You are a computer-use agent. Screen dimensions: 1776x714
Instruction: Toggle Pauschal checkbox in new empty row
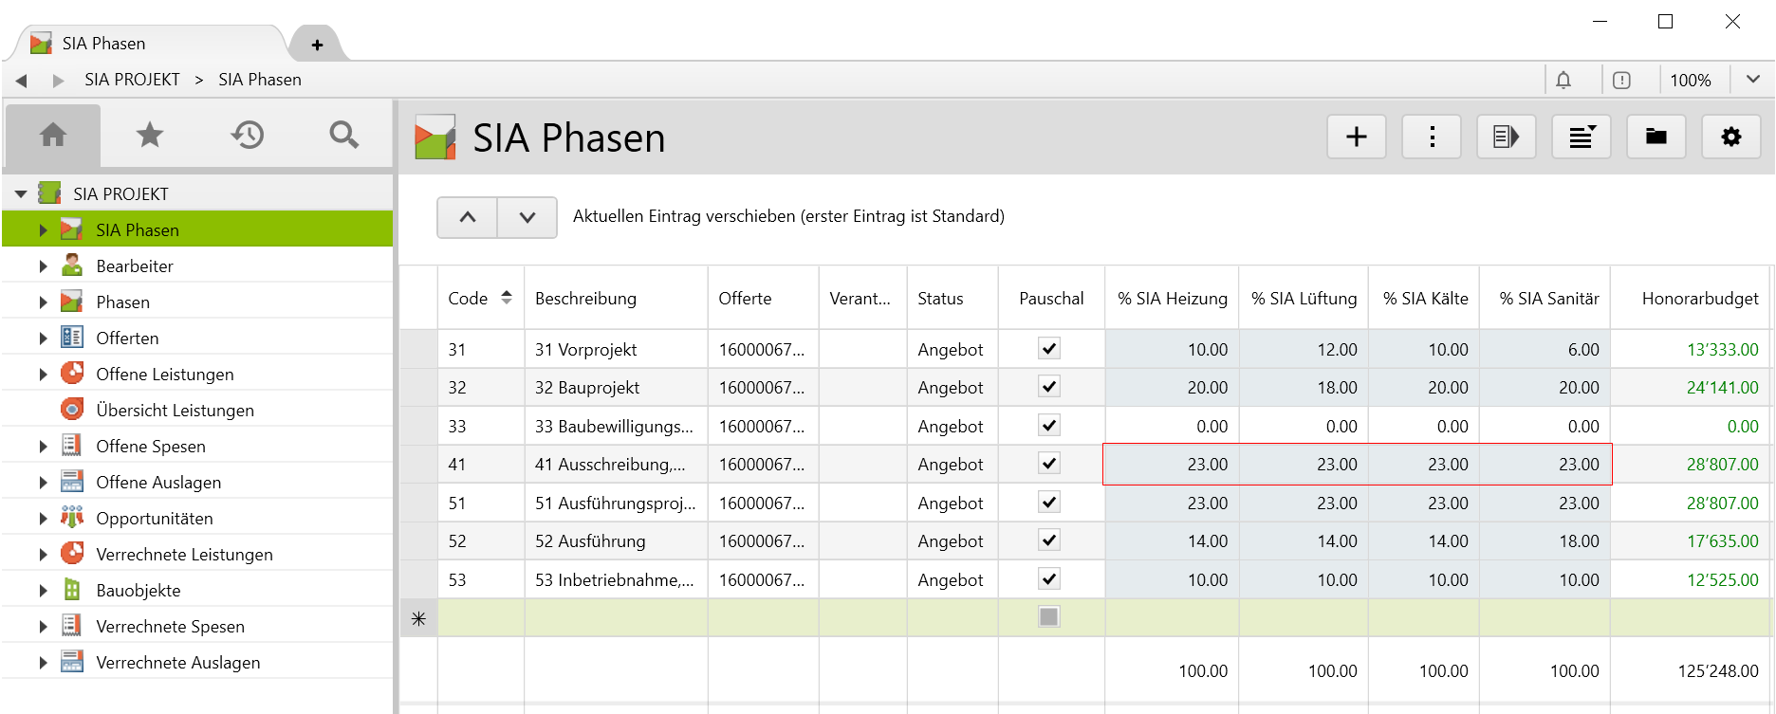pyautogui.click(x=1048, y=617)
